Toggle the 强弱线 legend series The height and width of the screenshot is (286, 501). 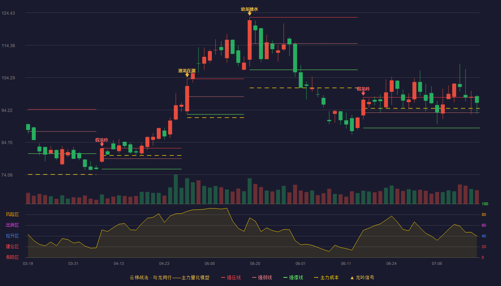click(x=262, y=277)
